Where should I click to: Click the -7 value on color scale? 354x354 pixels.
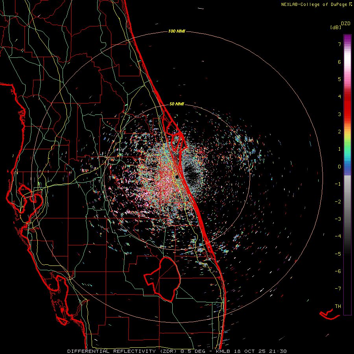click(338, 289)
